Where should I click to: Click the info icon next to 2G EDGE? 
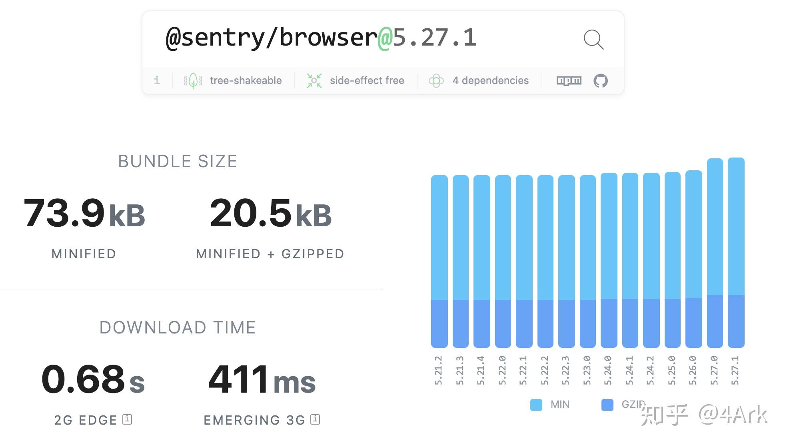(127, 420)
